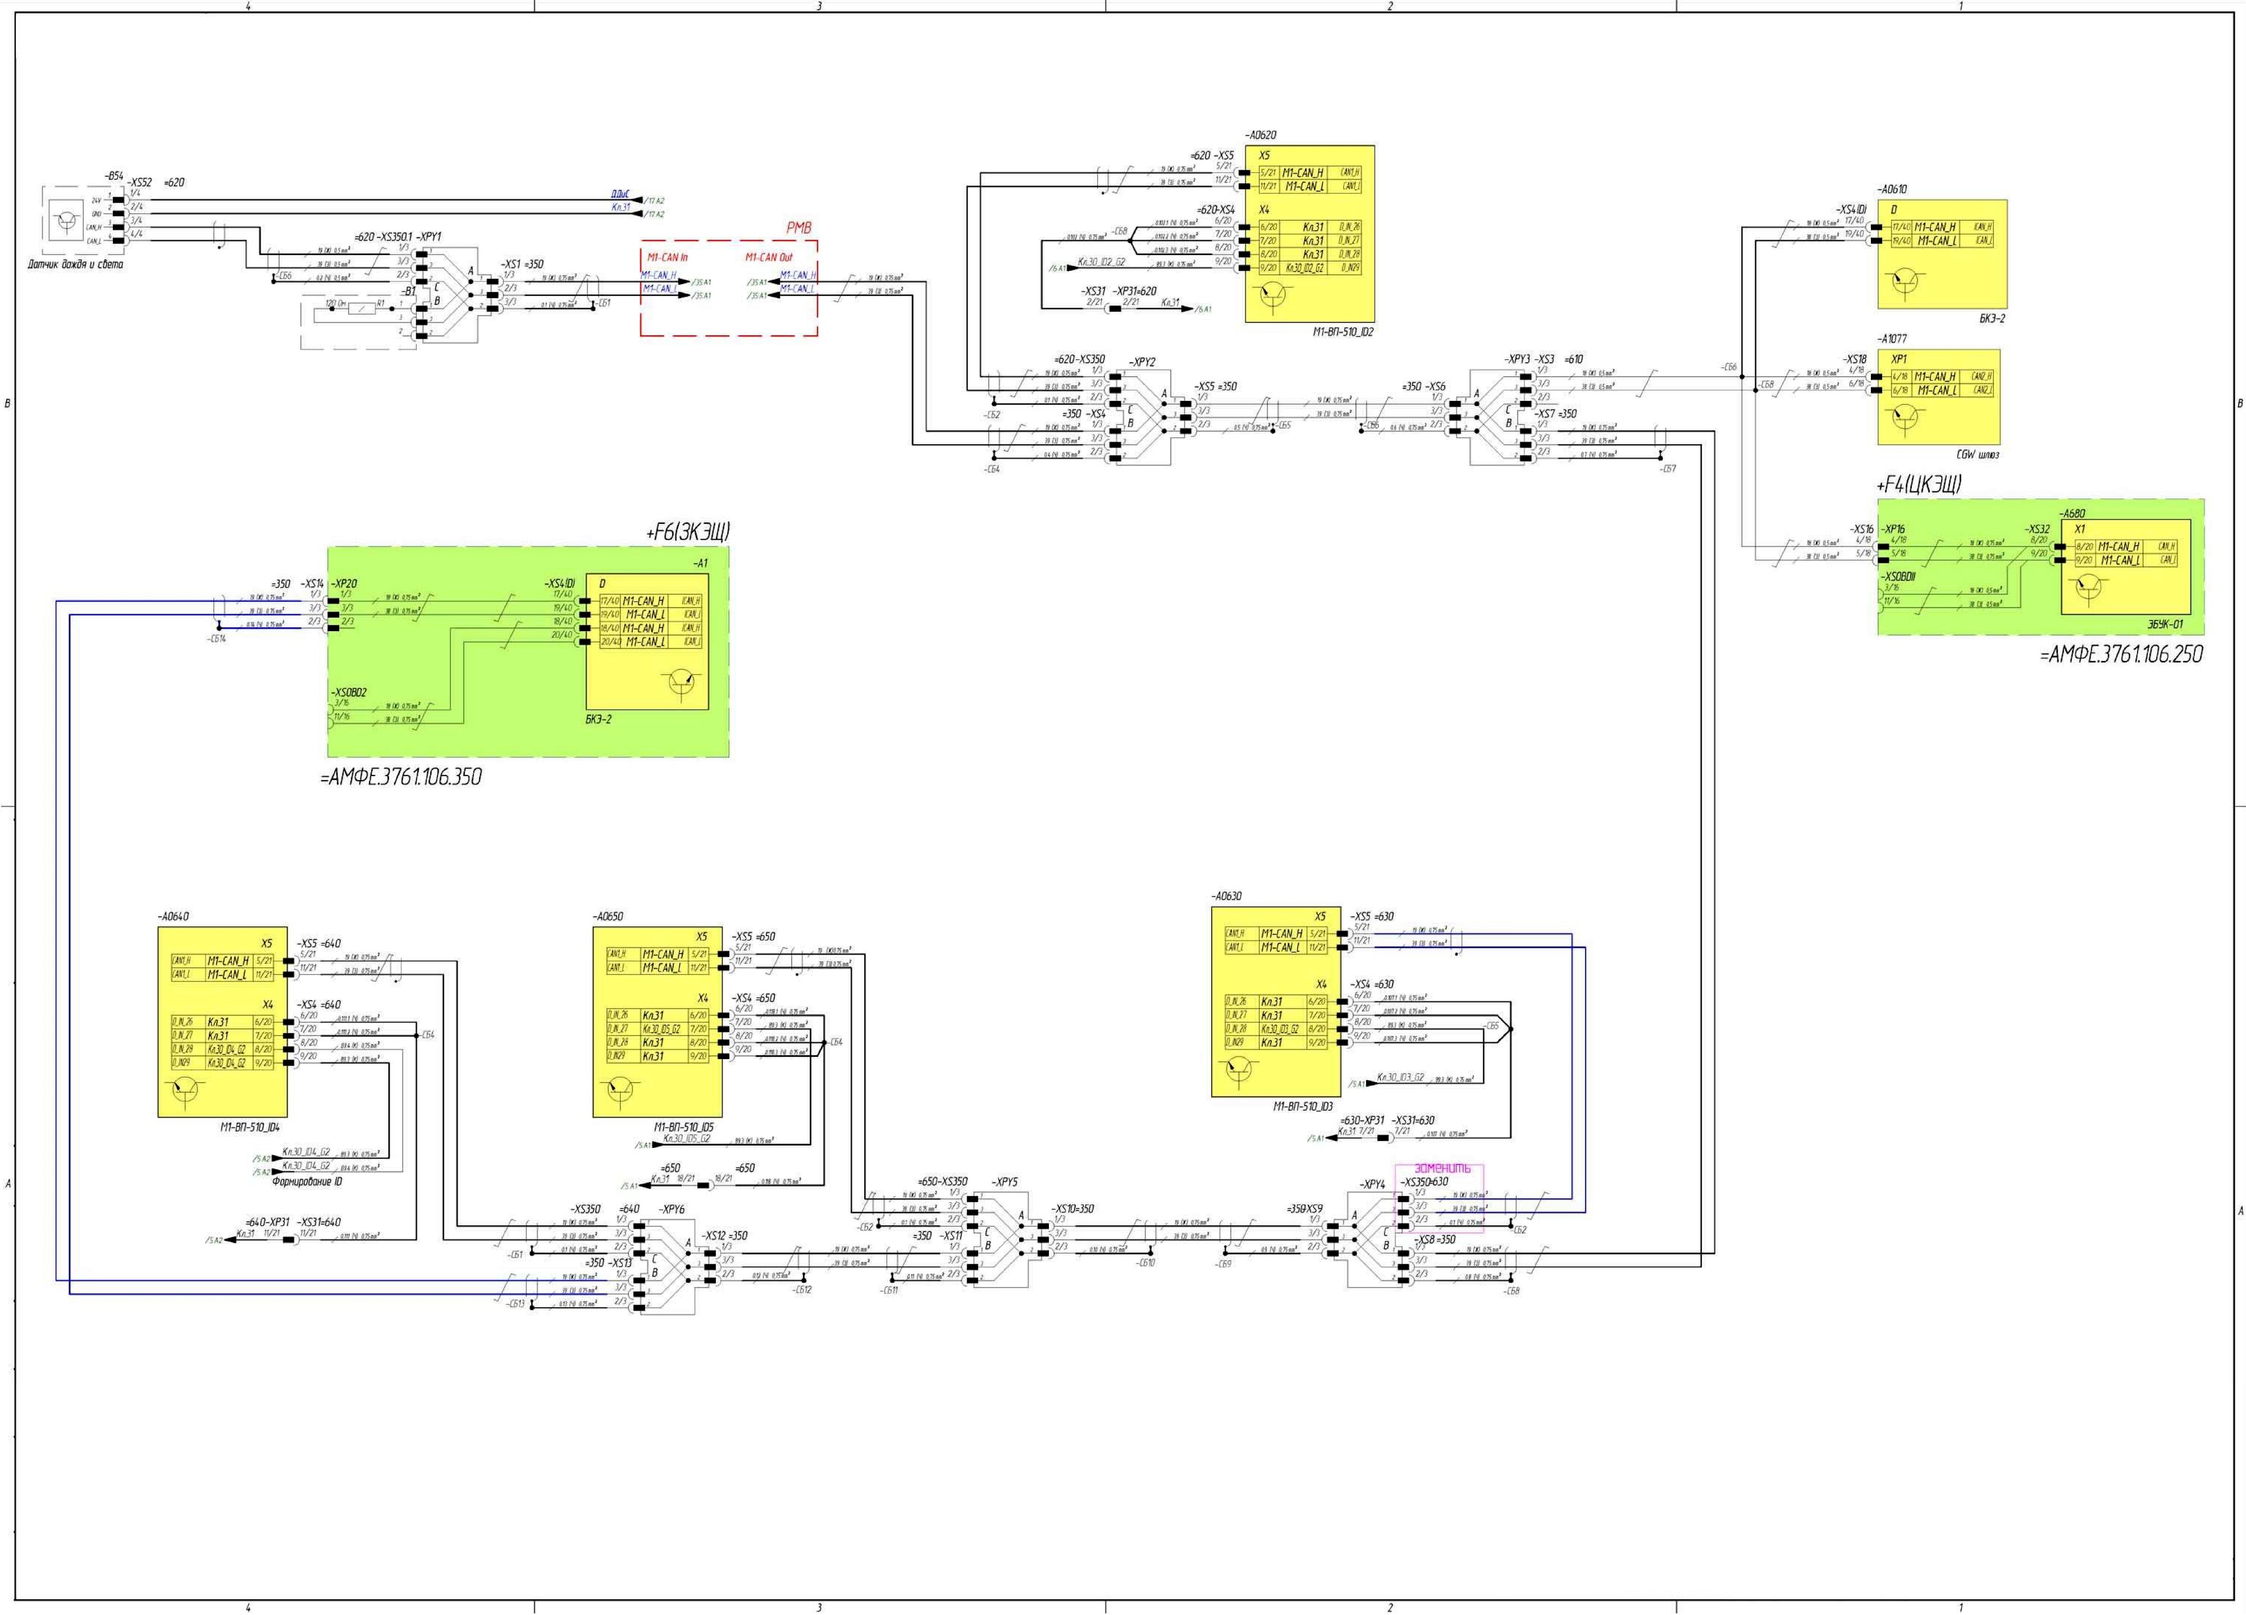The height and width of the screenshot is (1615, 2246).
Task: Select the +F6(ЗКЭЩ) heading
Action: tap(687, 533)
